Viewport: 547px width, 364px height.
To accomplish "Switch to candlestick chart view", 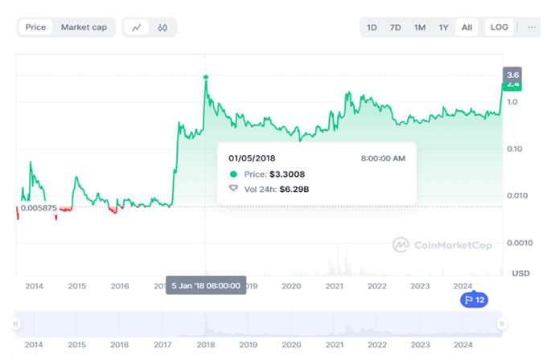I will point(162,27).
